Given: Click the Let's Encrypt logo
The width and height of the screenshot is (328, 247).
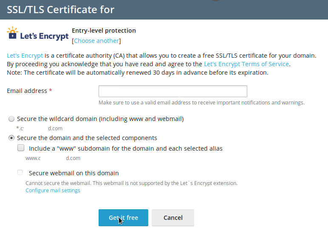Looking at the screenshot, I should pos(38,34).
